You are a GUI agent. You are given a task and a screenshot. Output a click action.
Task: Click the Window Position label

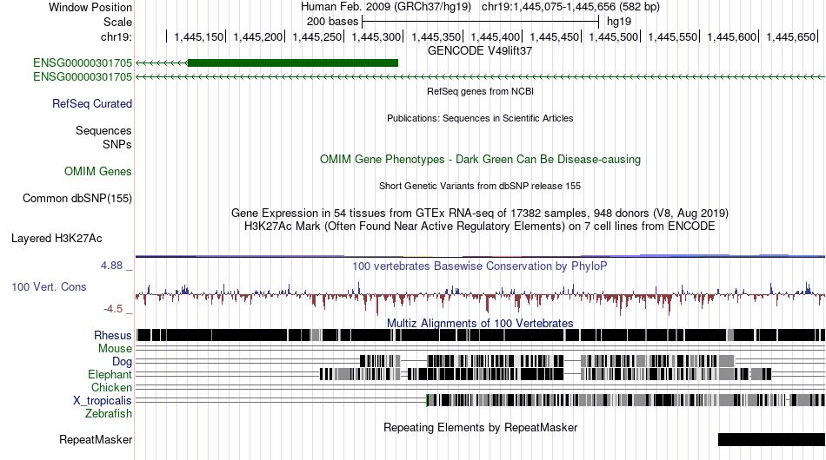coord(90,7)
